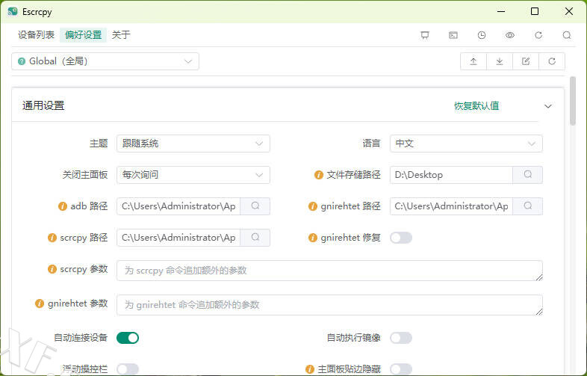Expand the Global（全局）scope selector
Screen dimensions: 587x376
point(105,61)
